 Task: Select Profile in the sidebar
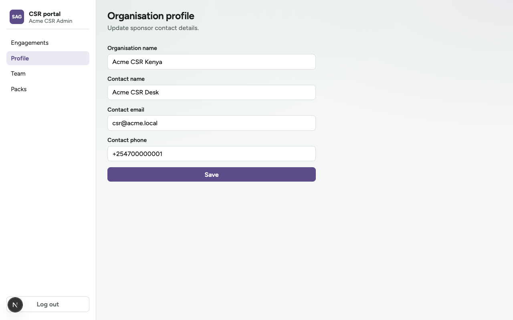[x=48, y=58]
